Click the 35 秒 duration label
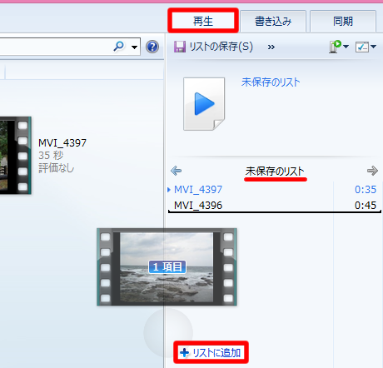The image size is (383, 368). (x=51, y=156)
